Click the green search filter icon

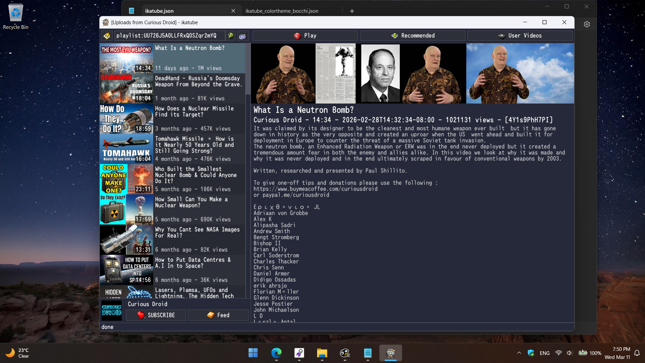(231, 36)
